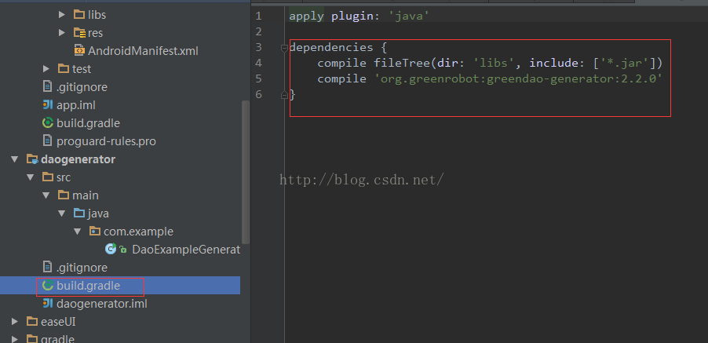Expand the libs folder arrow
Image resolution: width=708 pixels, height=343 pixels.
[62, 15]
